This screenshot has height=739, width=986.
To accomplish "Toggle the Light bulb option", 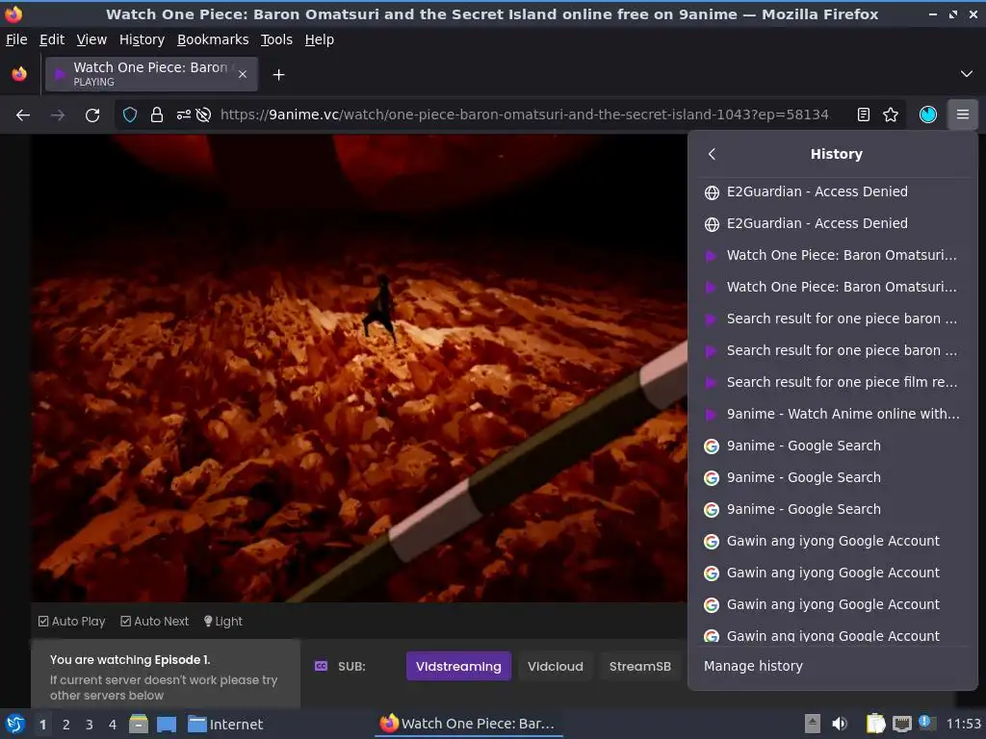I will coord(223,621).
